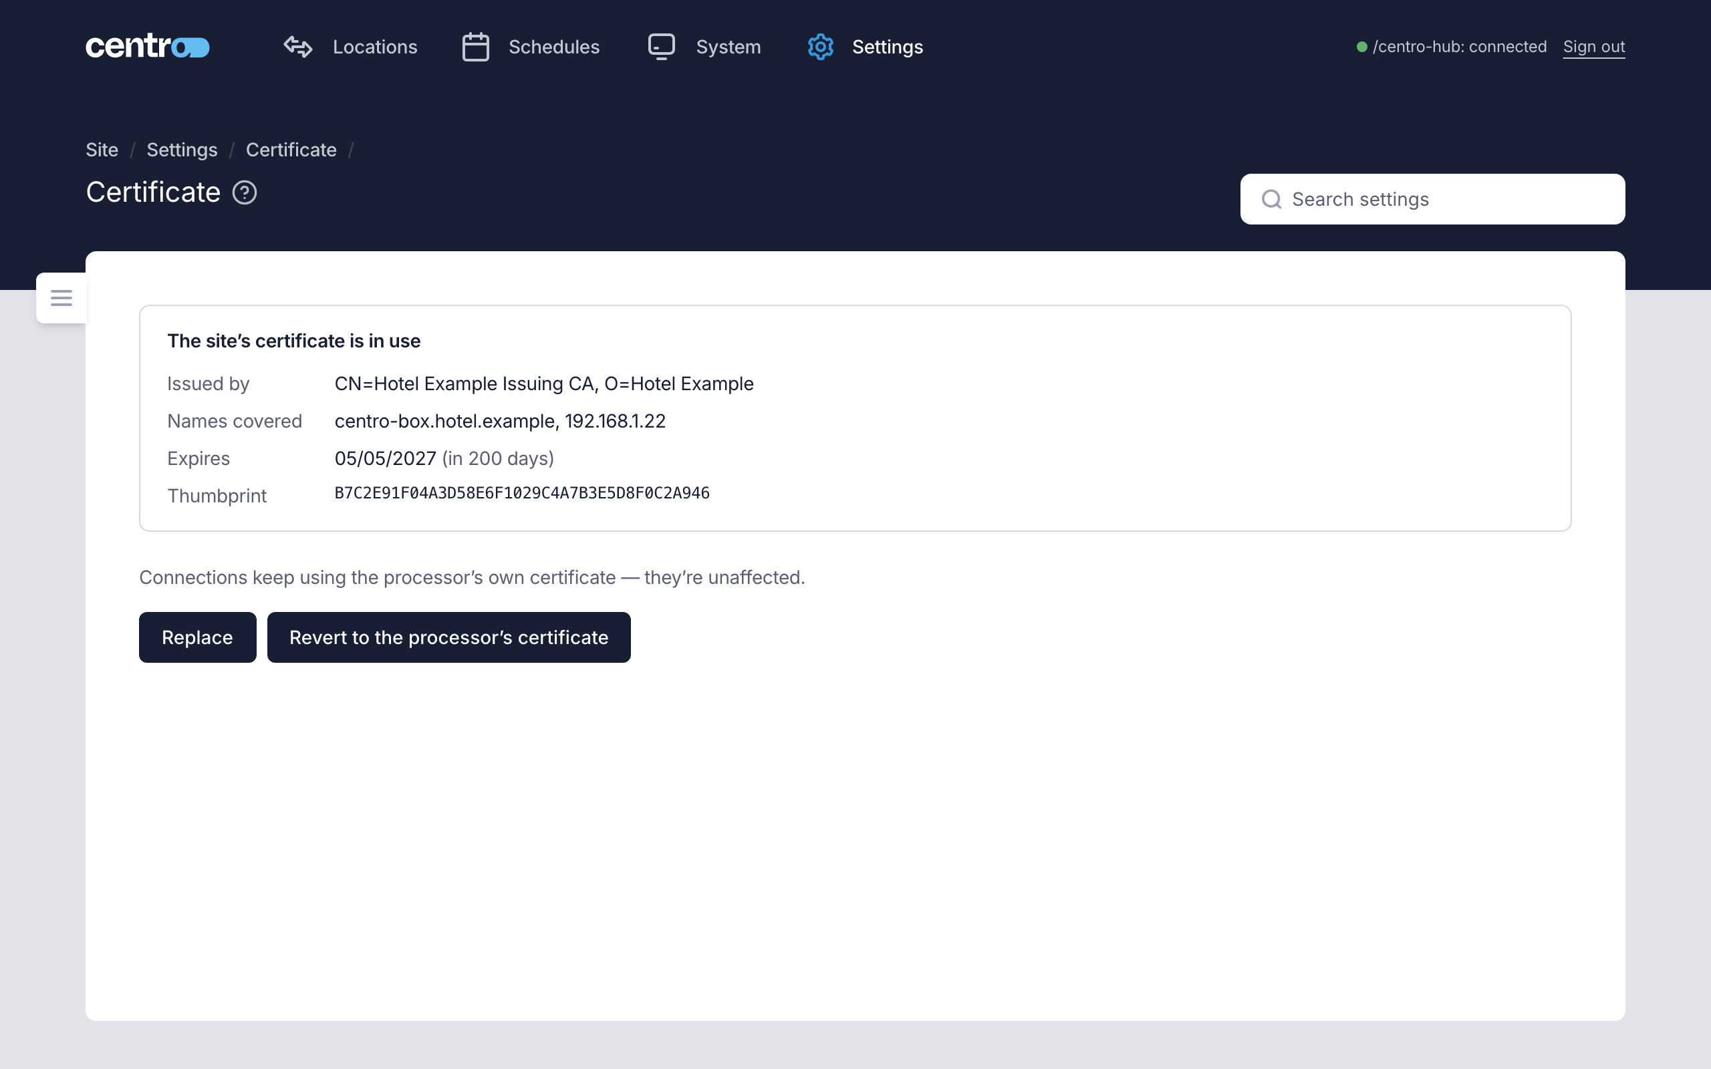Click the Replace button
This screenshot has width=1711, height=1069.
[197, 637]
